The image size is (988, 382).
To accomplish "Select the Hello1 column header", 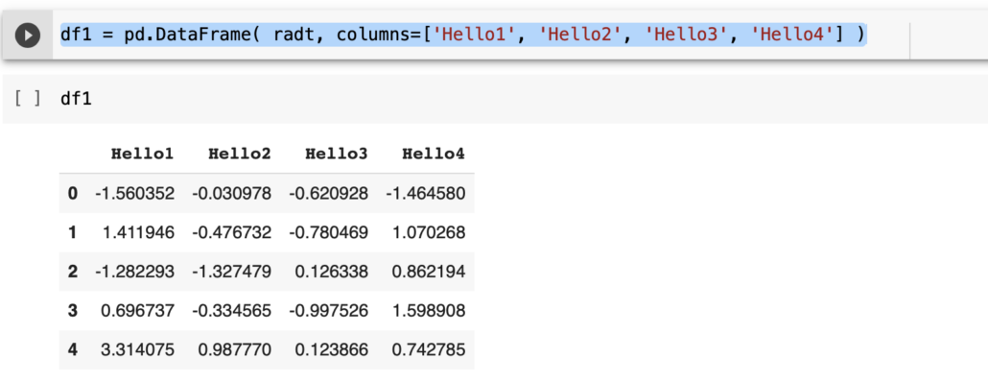I will pyautogui.click(x=142, y=154).
